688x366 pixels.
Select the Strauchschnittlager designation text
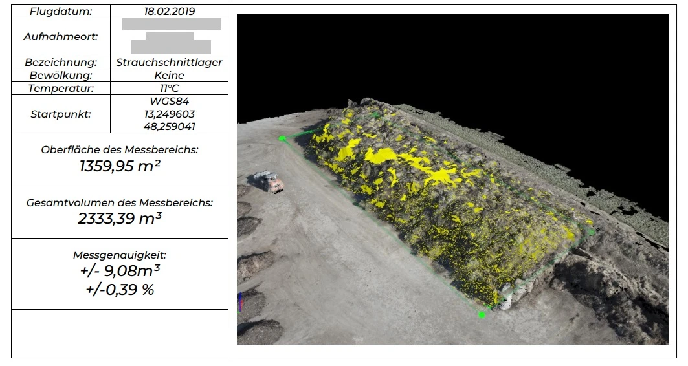click(169, 63)
